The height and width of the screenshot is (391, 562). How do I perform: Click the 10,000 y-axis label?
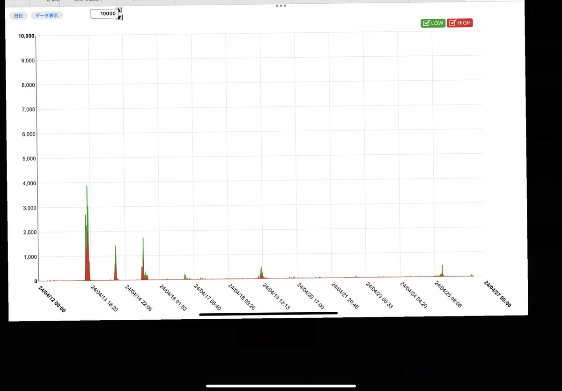26,36
